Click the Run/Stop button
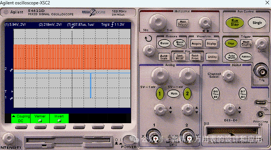 pos(235,22)
